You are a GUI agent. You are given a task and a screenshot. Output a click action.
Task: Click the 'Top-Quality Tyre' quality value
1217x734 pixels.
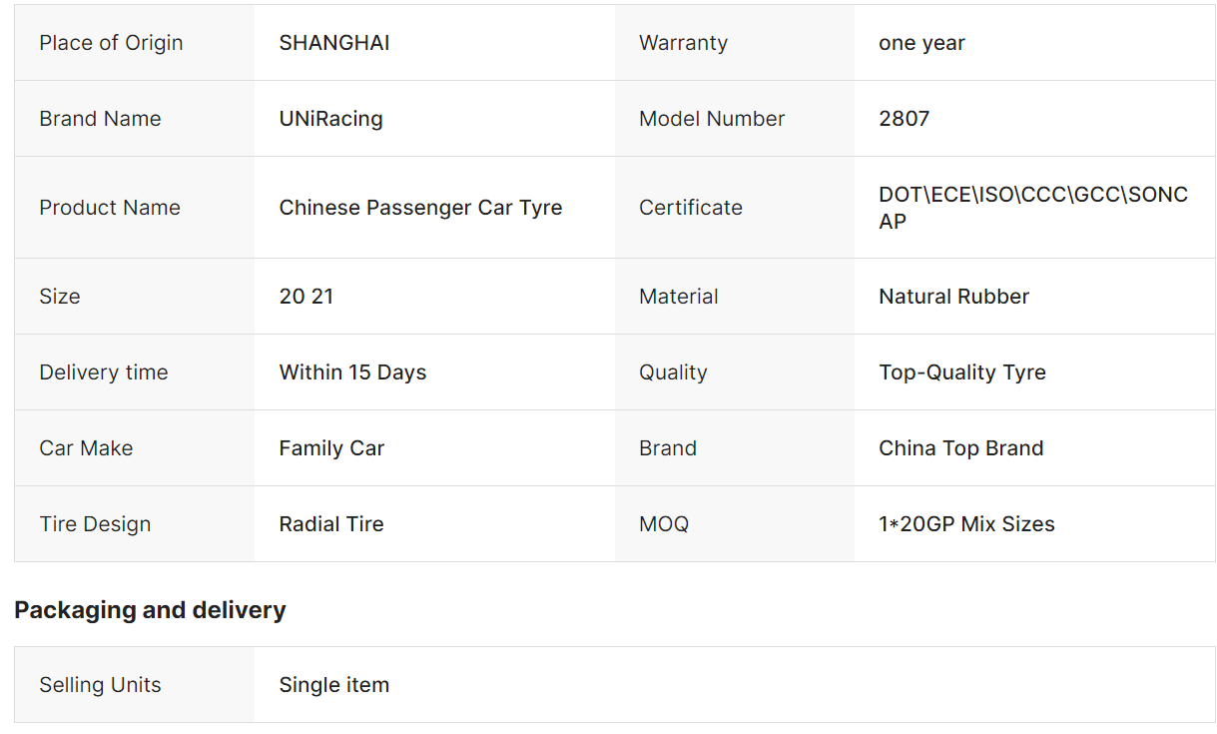(961, 372)
